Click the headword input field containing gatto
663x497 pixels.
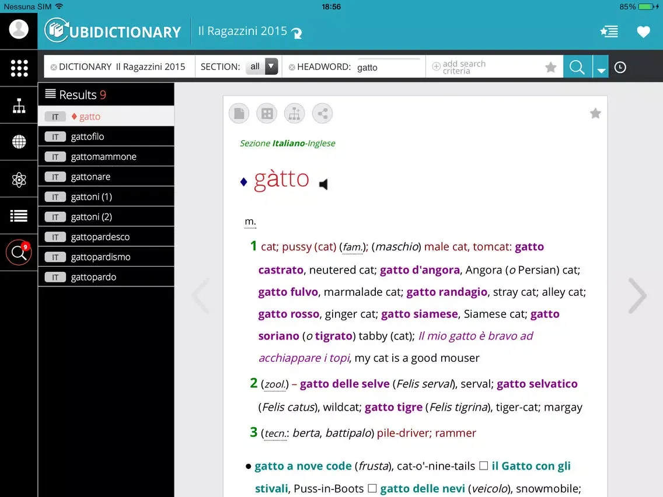pyautogui.click(x=389, y=67)
